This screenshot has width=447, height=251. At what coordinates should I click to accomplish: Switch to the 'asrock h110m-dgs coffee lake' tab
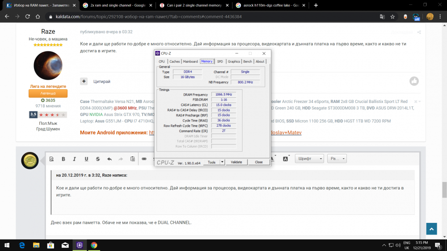coord(270,5)
